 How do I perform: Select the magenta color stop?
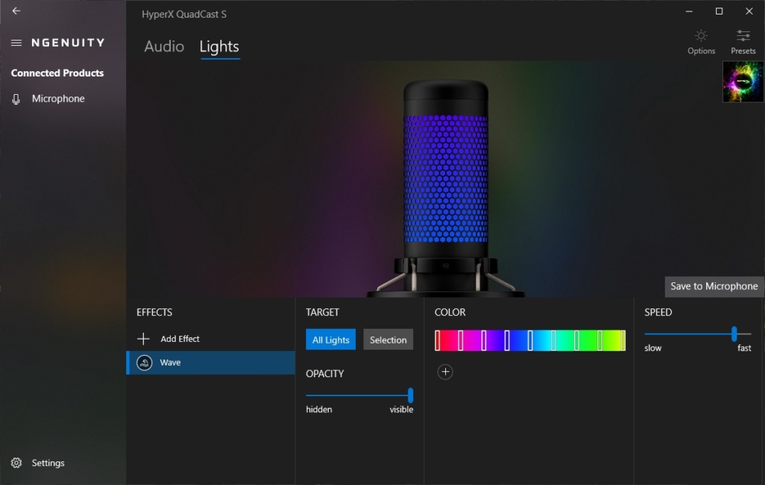point(461,340)
